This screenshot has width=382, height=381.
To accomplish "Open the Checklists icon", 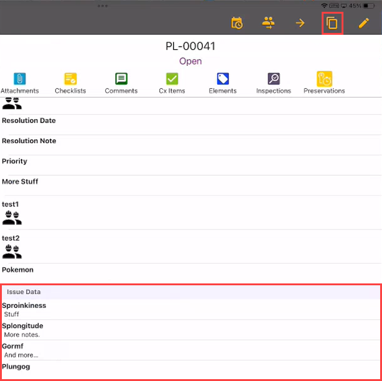I will [x=70, y=79].
